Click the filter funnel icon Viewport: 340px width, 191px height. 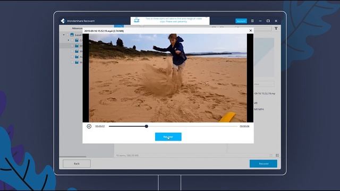point(276,28)
